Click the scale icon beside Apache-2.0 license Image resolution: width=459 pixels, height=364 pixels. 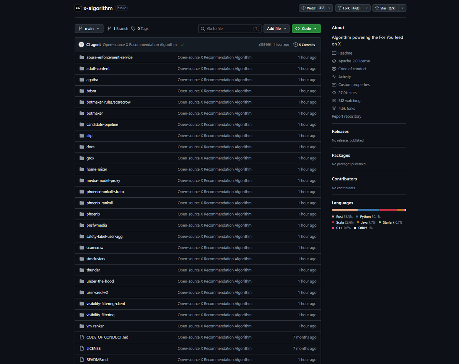(334, 61)
